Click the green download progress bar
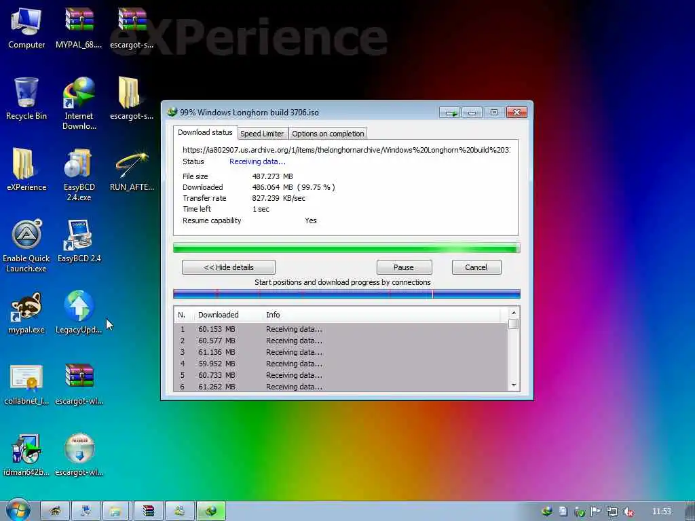Viewport: 695px width, 521px height. 346,248
